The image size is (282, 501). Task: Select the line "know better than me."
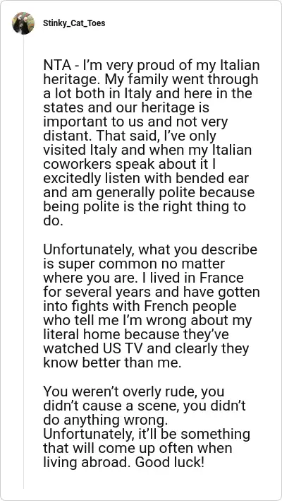coord(112,363)
